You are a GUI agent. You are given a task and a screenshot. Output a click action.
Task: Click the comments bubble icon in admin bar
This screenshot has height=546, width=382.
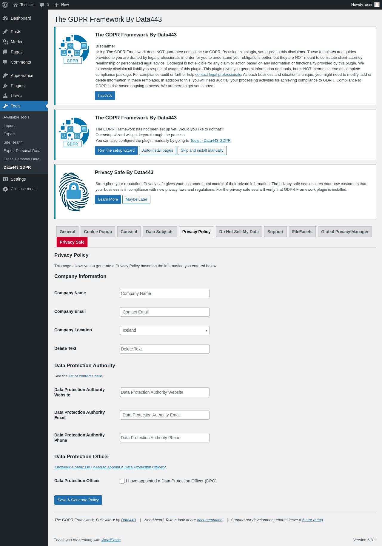point(42,5)
